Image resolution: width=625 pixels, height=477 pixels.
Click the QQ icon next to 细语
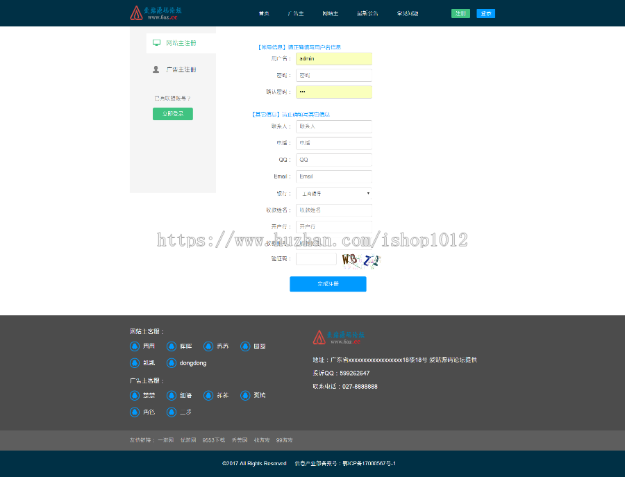pos(172,395)
